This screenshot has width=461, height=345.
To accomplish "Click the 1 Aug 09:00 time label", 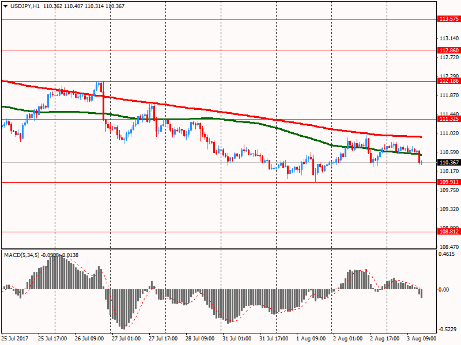I will pos(311,339).
